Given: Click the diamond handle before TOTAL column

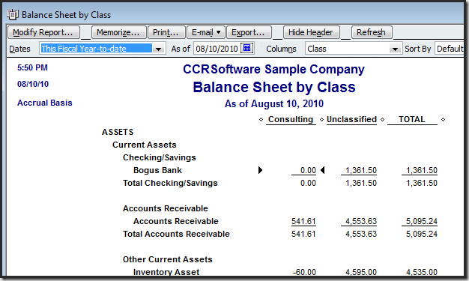Looking at the screenshot, I should pos(383,119).
